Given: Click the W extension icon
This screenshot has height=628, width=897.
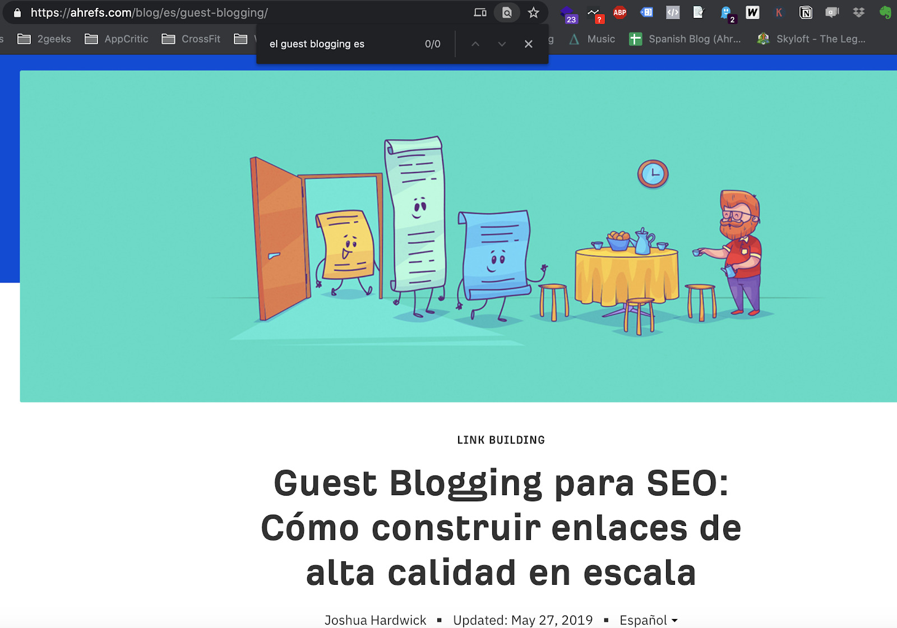Looking at the screenshot, I should pos(752,12).
